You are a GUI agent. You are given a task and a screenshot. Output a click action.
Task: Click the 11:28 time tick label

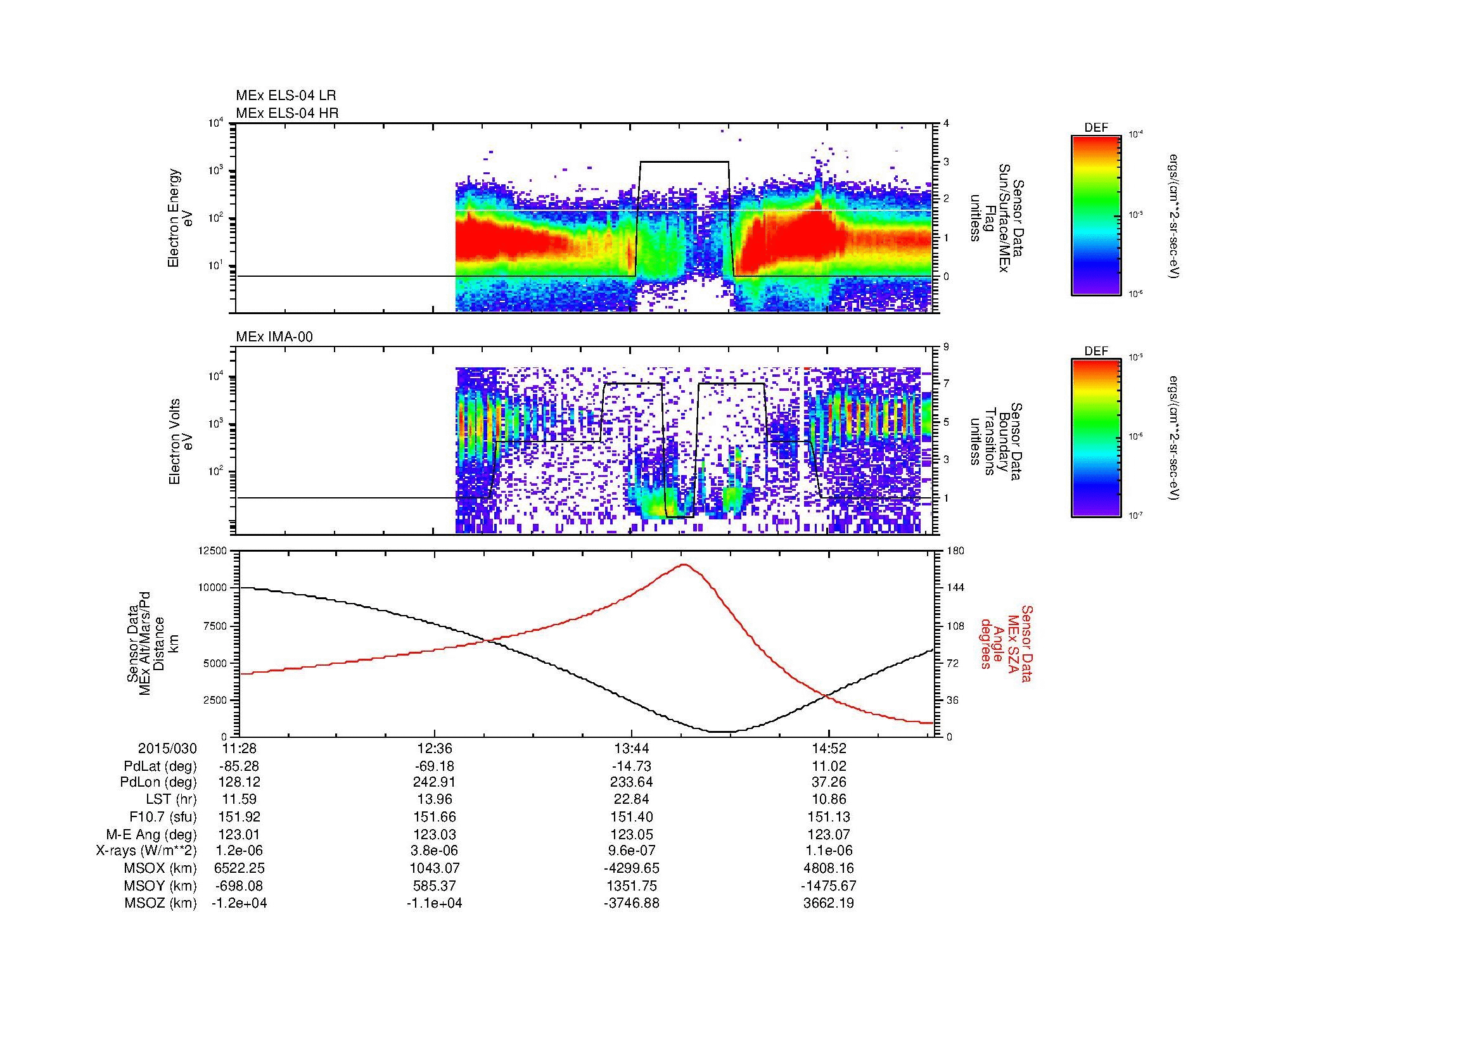[239, 748]
